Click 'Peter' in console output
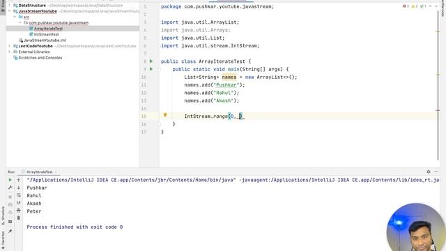 click(34, 211)
